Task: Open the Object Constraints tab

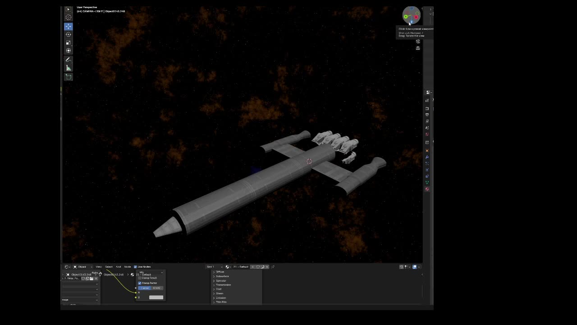Action: pos(427,176)
